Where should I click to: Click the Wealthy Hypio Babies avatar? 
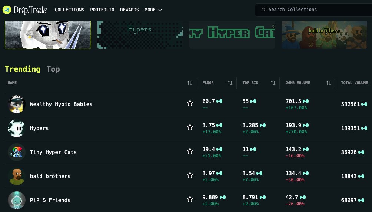point(17,104)
